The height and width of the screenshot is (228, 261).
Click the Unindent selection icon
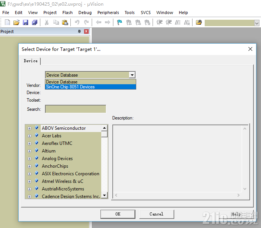[169, 22]
